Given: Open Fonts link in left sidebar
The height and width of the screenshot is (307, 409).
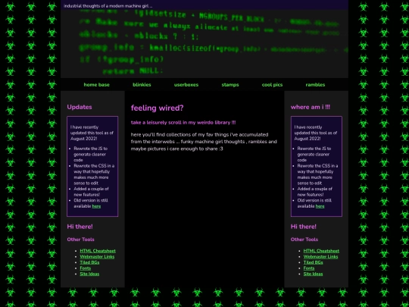Looking at the screenshot, I should [x=86, y=268].
